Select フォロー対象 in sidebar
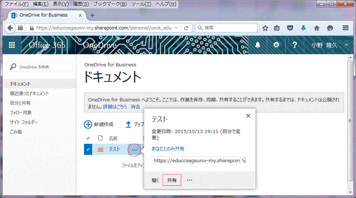Viewport: 356px width, 198px height. tap(20, 112)
